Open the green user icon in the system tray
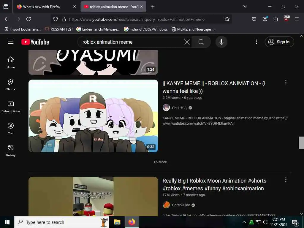Screen dimensions: 304x228 [251, 222]
